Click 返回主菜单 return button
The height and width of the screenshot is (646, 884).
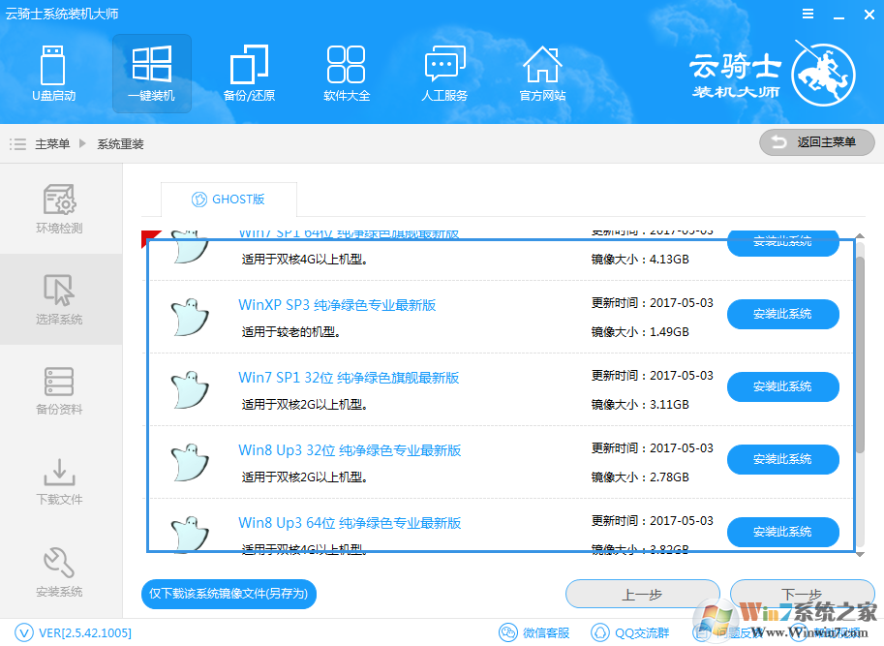click(x=816, y=142)
